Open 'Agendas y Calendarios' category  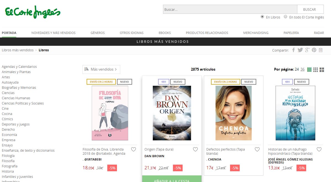point(19,67)
